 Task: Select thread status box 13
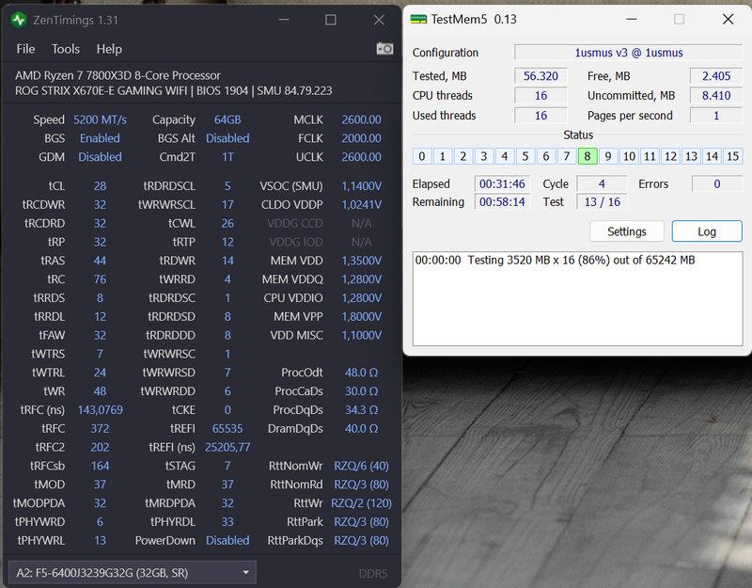tap(691, 156)
